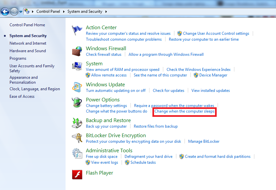The height and width of the screenshot is (190, 276).
Task: Click the Administrative Tools gear icon
Action: pos(77,153)
